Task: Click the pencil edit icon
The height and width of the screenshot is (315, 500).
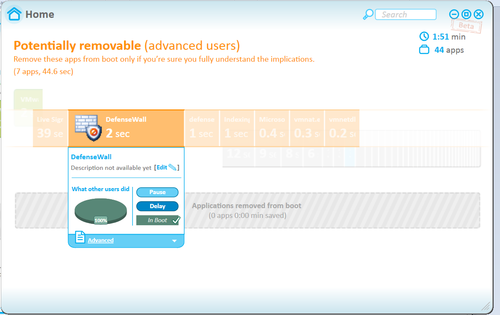Action: 173,167
